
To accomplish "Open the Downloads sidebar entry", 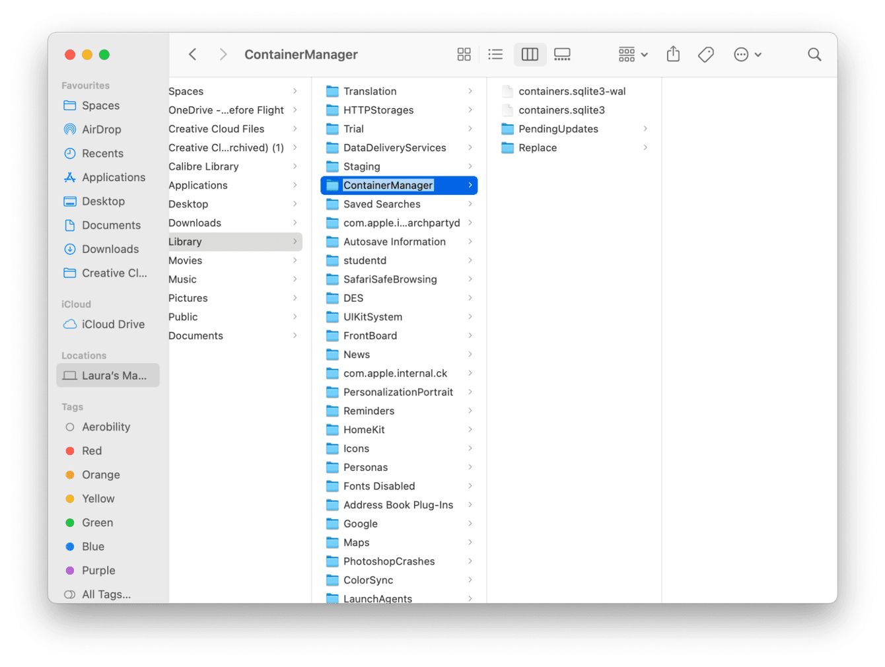I will click(108, 249).
